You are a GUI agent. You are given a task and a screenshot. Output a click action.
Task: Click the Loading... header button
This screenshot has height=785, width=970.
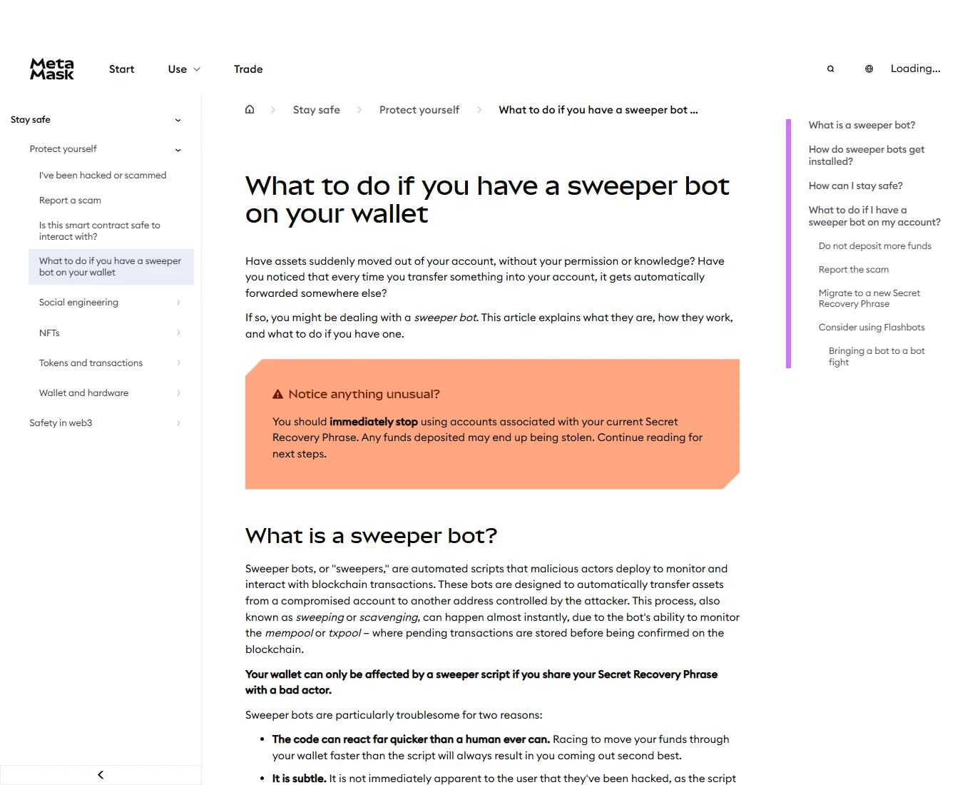tap(915, 69)
